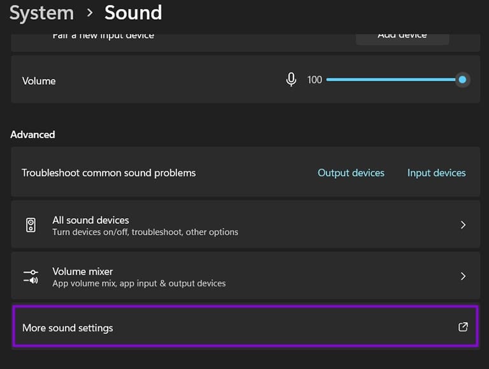Click the input volume slider thumb
This screenshot has height=369, width=489.
[462, 80]
